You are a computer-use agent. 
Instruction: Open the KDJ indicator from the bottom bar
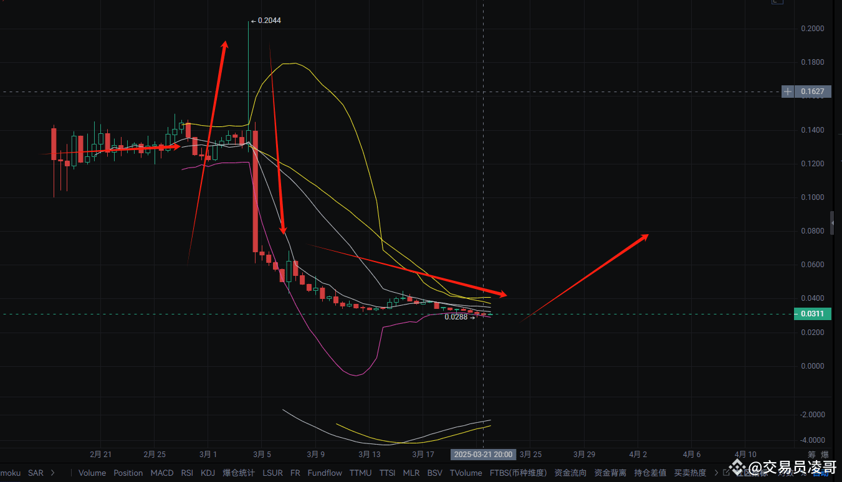click(x=208, y=473)
